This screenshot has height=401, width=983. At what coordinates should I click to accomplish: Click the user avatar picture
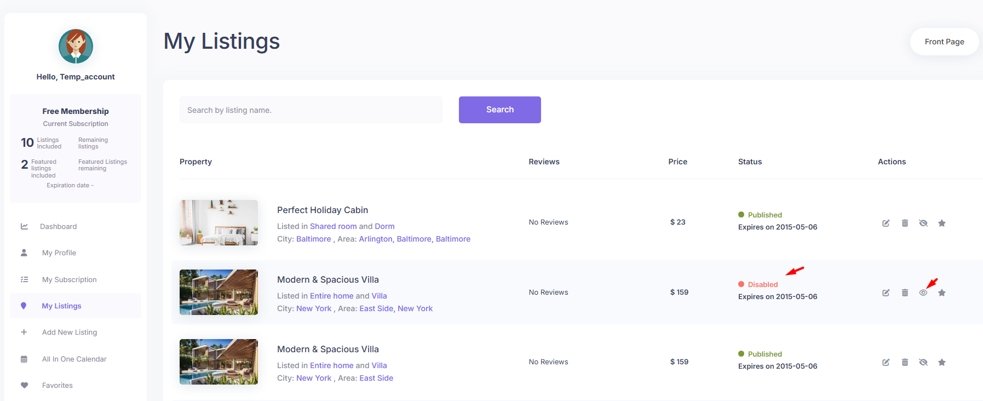[x=76, y=47]
